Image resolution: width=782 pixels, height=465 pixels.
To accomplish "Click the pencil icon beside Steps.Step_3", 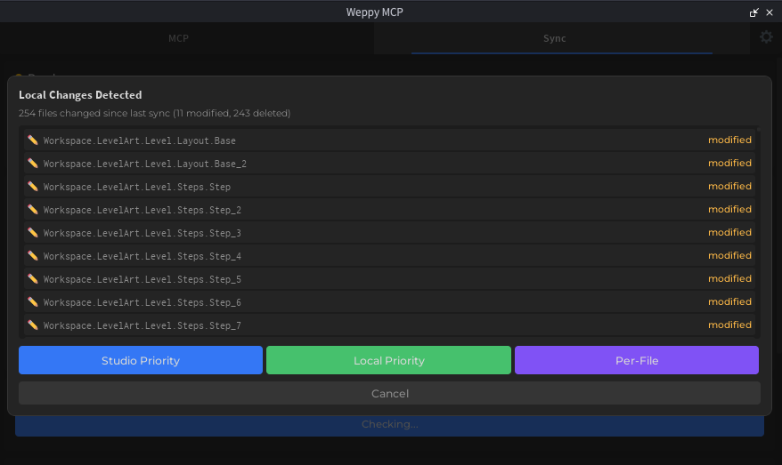I will click(x=33, y=233).
